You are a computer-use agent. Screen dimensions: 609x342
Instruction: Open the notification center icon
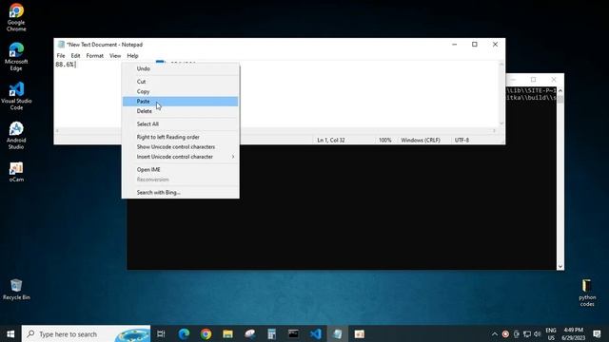[597, 333]
